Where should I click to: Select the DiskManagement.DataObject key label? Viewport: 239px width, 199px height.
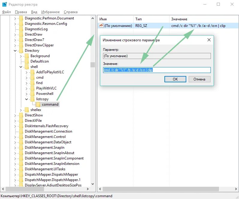[48, 142]
